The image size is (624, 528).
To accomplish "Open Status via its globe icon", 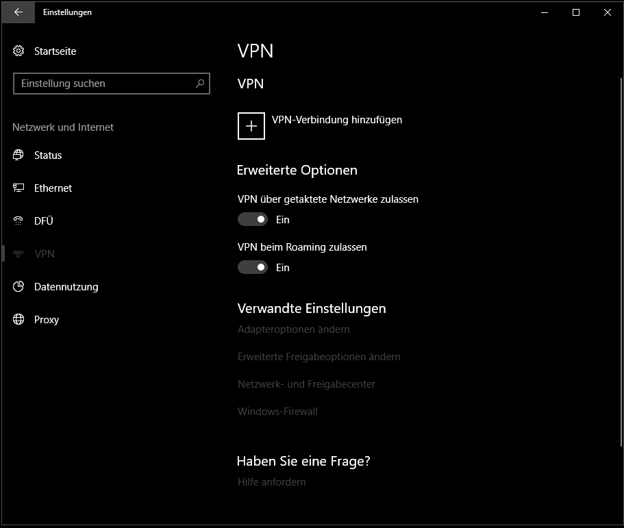I will (x=18, y=155).
